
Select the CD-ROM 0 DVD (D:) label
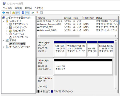point(45,83)
